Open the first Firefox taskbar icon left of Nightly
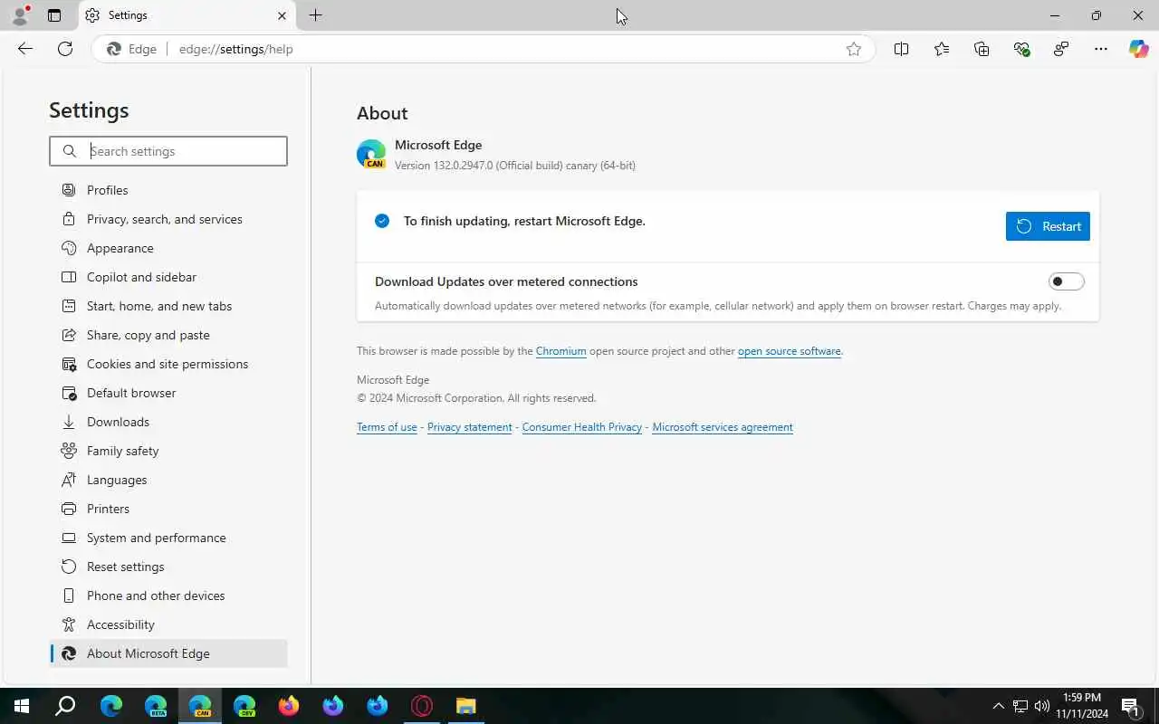Viewport: 1159px width, 724px height. click(x=289, y=706)
